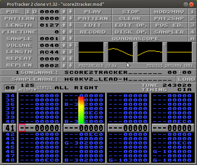Decrease tempo with the right TEMPO arrow

35,90
